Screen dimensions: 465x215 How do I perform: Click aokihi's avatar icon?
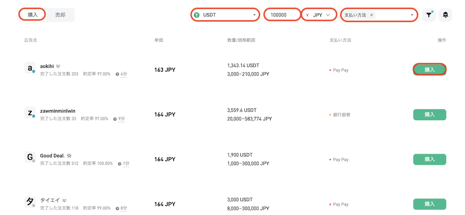30,68
